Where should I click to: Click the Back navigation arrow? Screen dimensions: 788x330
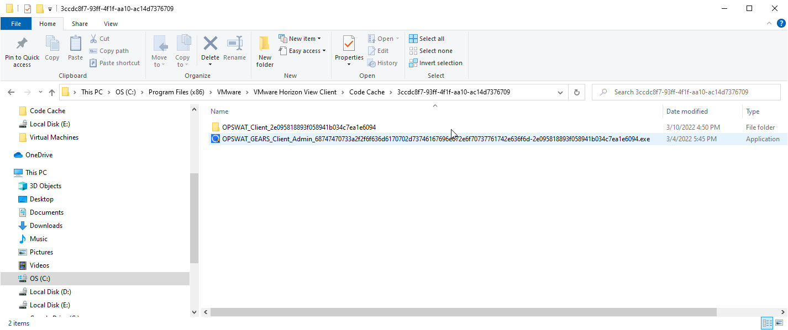click(11, 92)
